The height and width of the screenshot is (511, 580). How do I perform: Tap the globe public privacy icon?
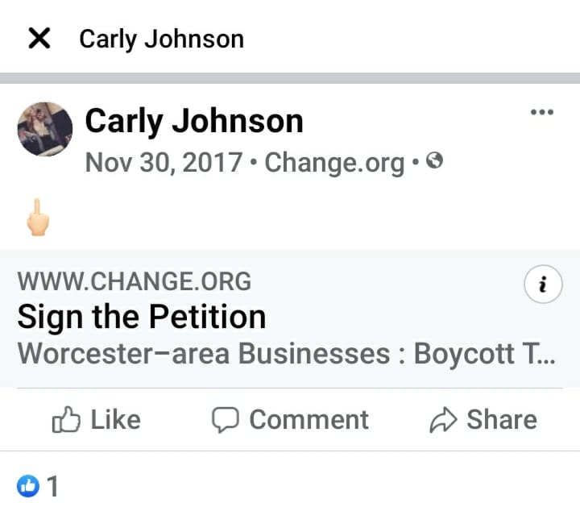[435, 162]
